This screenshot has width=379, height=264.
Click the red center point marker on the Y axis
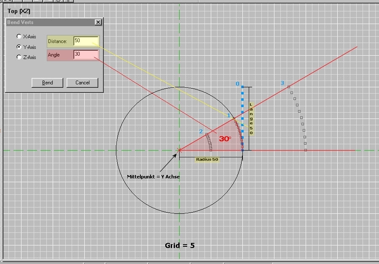click(180, 150)
